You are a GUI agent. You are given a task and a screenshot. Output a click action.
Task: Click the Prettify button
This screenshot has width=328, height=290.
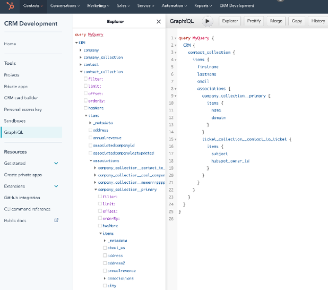click(x=254, y=21)
